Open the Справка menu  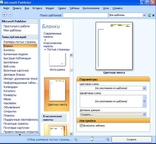tap(117, 8)
